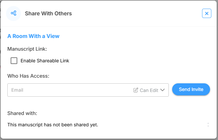This screenshot has height=140, width=218.
Task: Click the manuscript has not been shared message
Action: 53,125
